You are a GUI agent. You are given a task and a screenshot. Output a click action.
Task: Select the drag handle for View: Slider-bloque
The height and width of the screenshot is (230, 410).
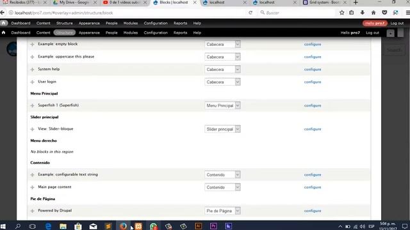click(x=33, y=129)
